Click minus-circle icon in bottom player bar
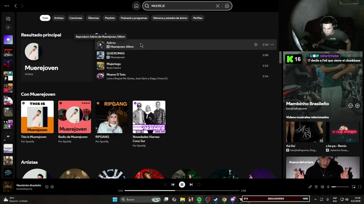 47,187
